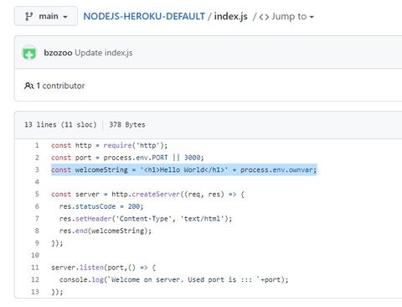Click the 1 contributor text
This screenshot has width=402, height=307.
(x=60, y=86)
